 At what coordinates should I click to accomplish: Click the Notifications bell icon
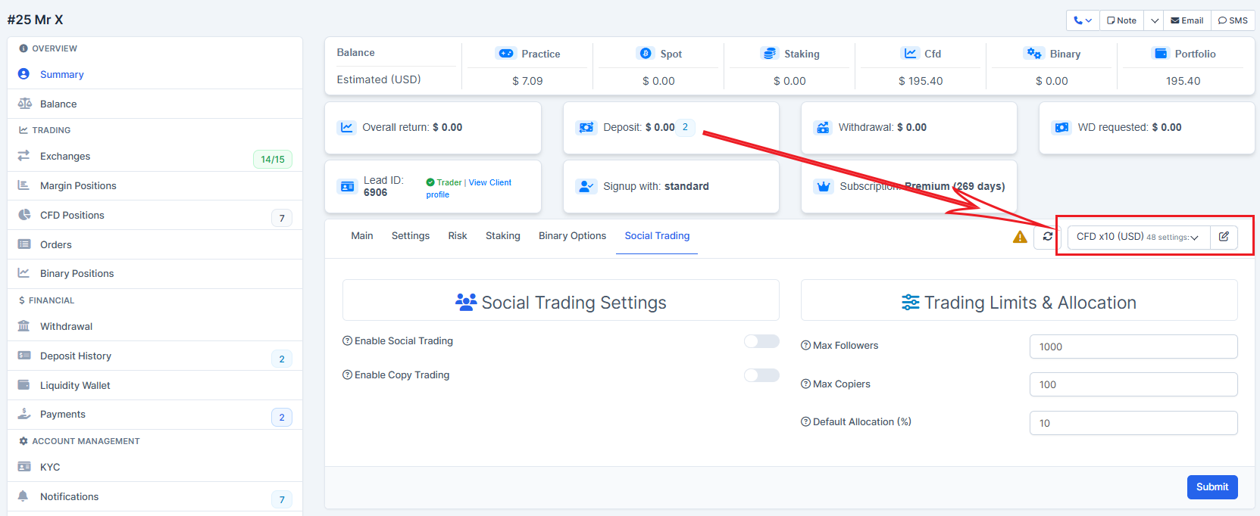[x=23, y=496]
